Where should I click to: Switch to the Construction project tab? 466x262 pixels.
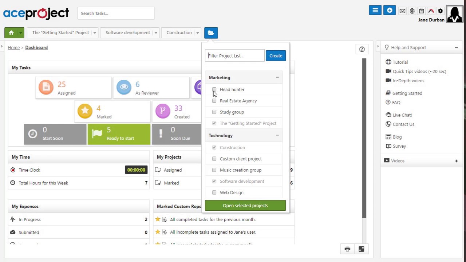point(179,33)
